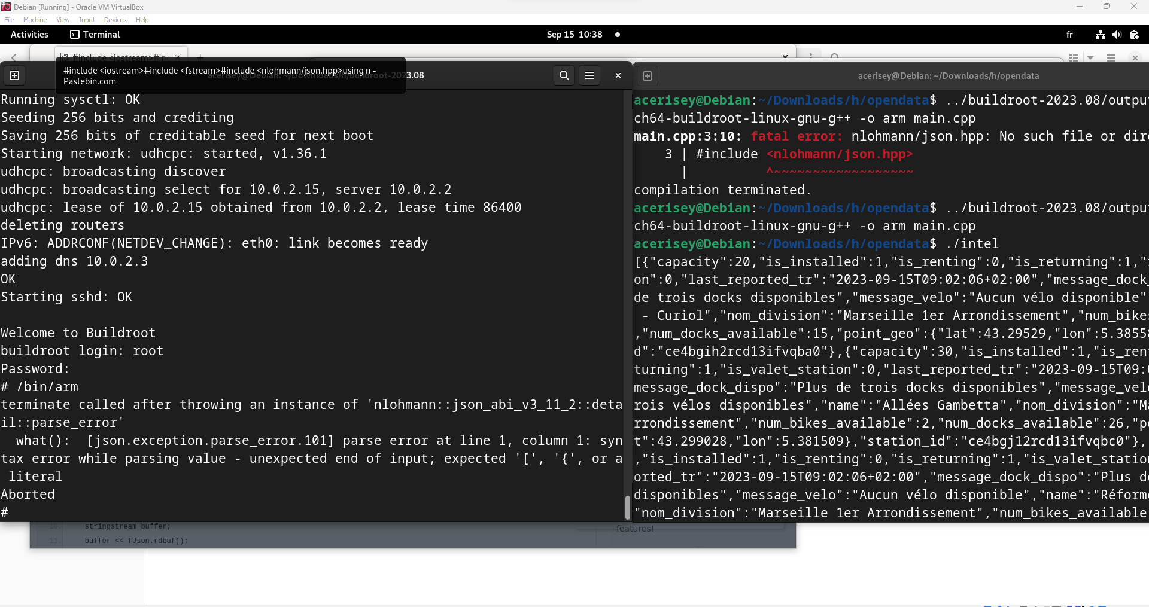Image resolution: width=1149 pixels, height=607 pixels.
Task: Open the Terminal app menu in top bar
Action: point(95,35)
